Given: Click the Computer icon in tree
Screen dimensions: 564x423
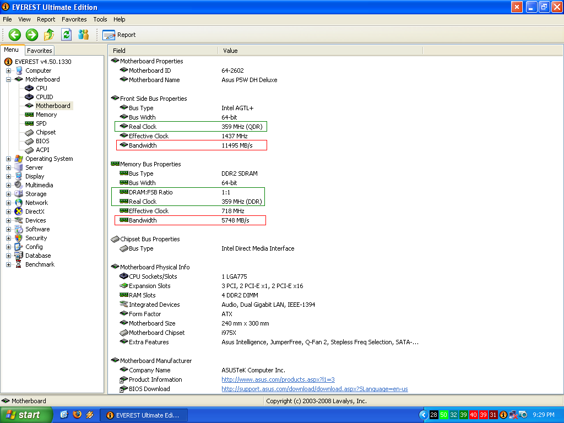Looking at the screenshot, I should point(19,71).
